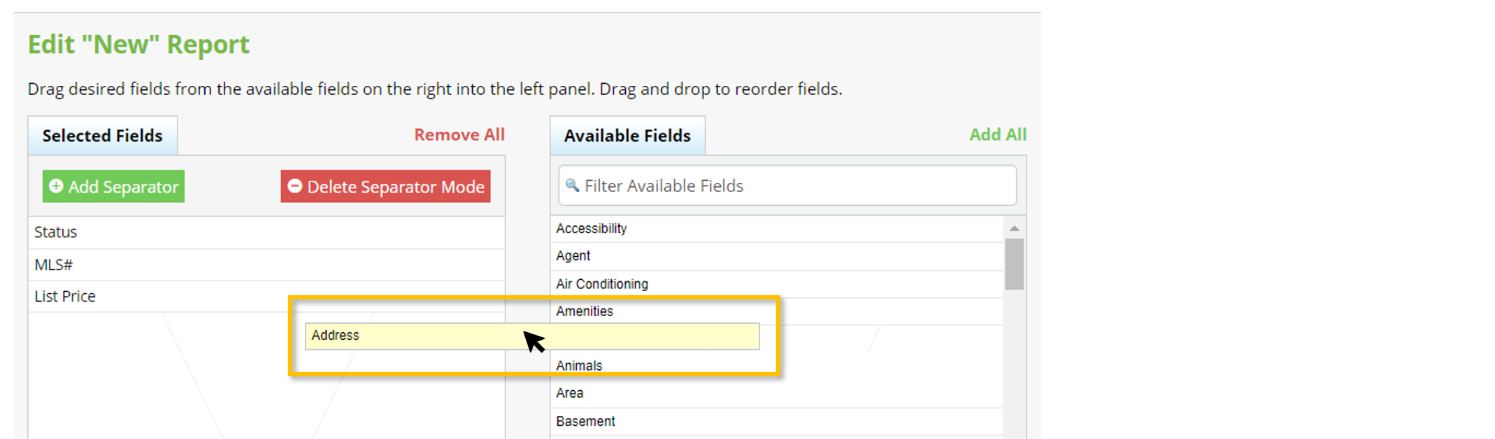Select the Air Conditioning available field

pos(777,284)
